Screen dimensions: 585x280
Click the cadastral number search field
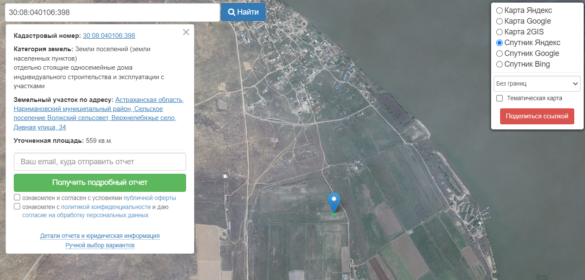(x=112, y=12)
